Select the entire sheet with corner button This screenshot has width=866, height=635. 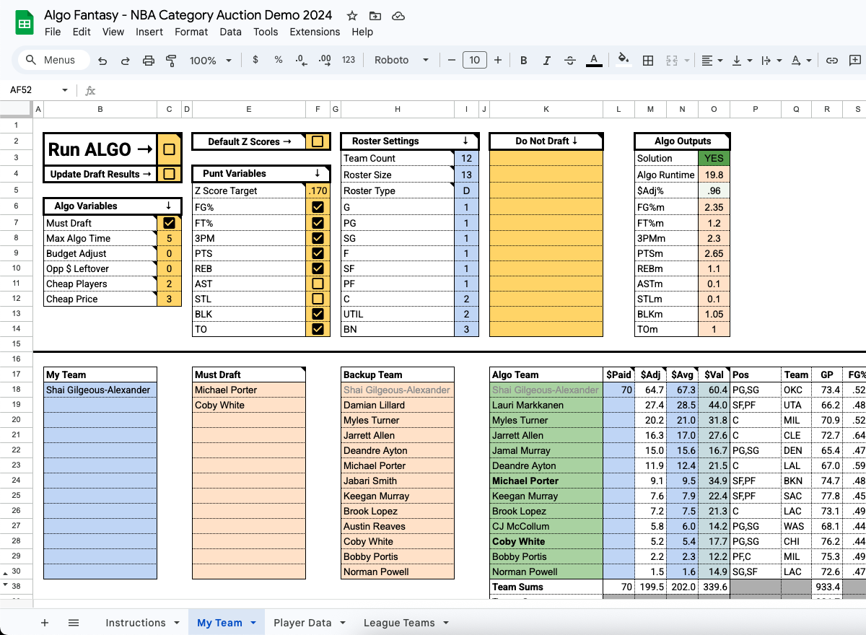click(x=17, y=109)
